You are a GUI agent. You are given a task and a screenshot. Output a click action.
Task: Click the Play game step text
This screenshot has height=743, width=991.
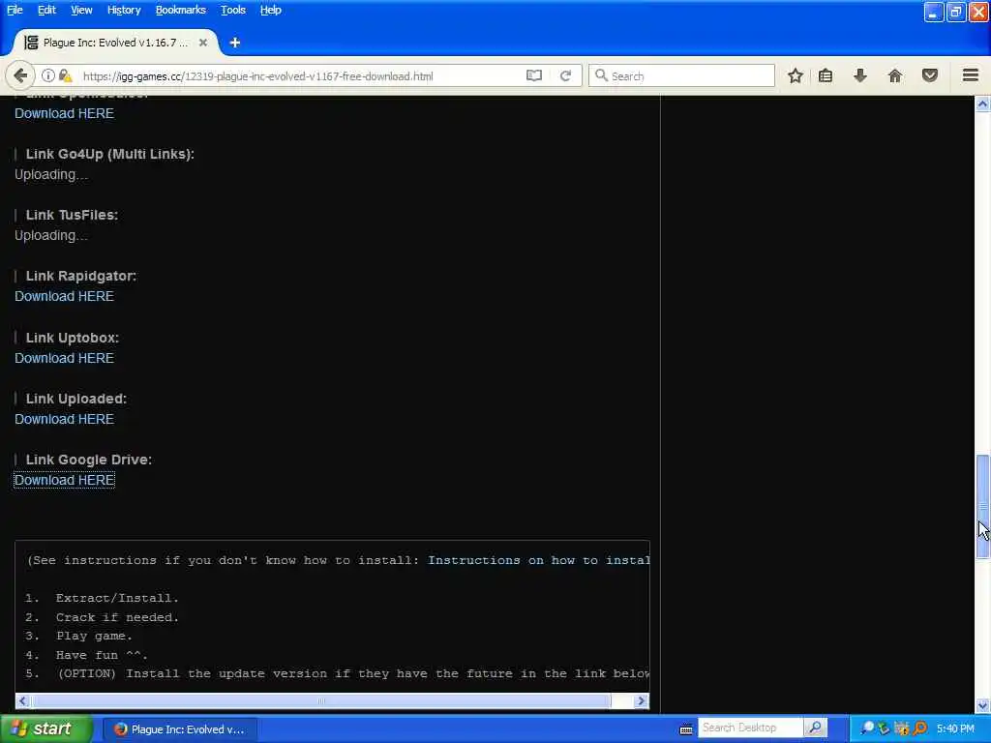tap(94, 637)
